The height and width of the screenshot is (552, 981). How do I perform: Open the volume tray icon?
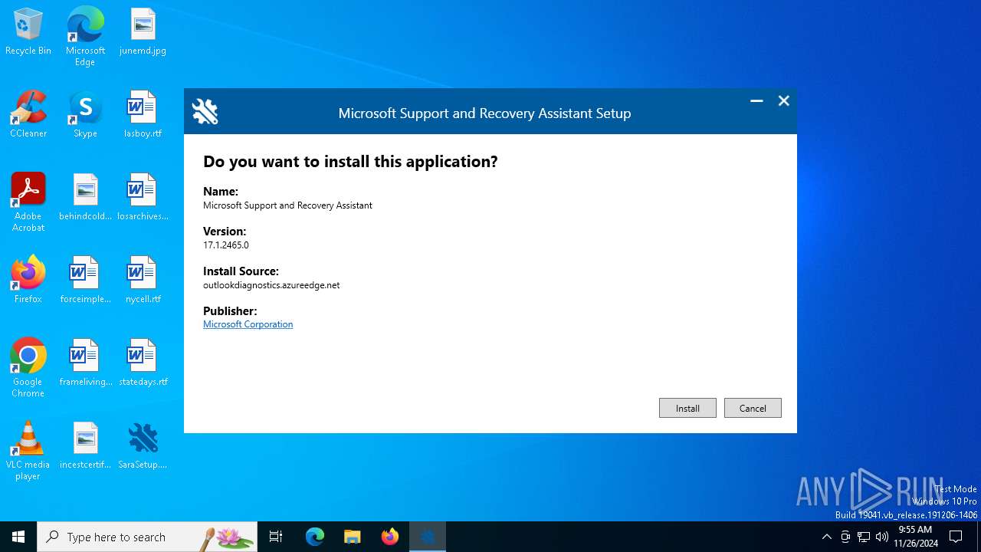[x=882, y=537]
